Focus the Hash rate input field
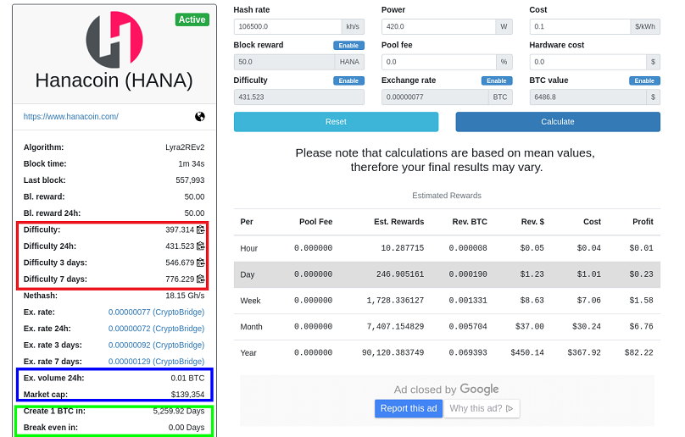Screen dimensions: 685x437 [287, 26]
